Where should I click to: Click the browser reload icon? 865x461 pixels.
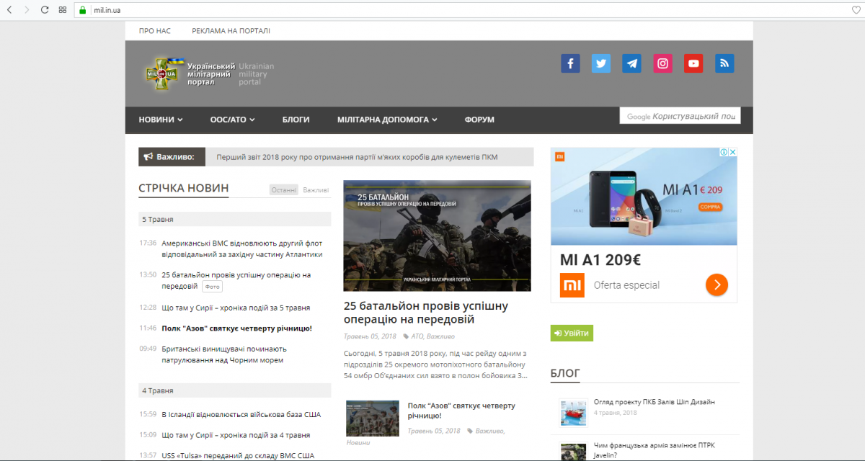[45, 10]
